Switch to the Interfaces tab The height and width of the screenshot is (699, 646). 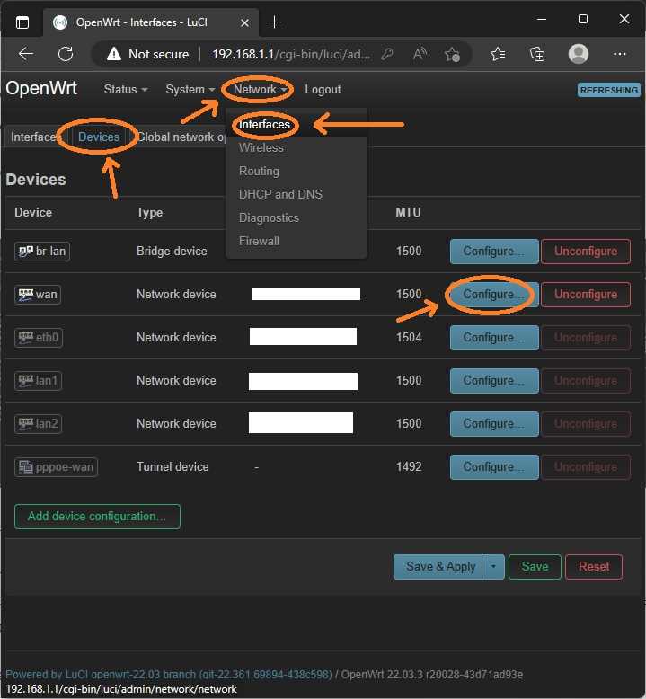point(35,137)
